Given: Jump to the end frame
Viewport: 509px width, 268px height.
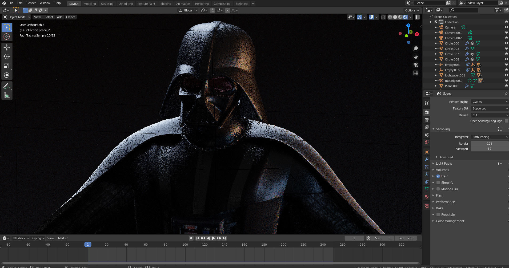Looking at the screenshot, I should 225,238.
